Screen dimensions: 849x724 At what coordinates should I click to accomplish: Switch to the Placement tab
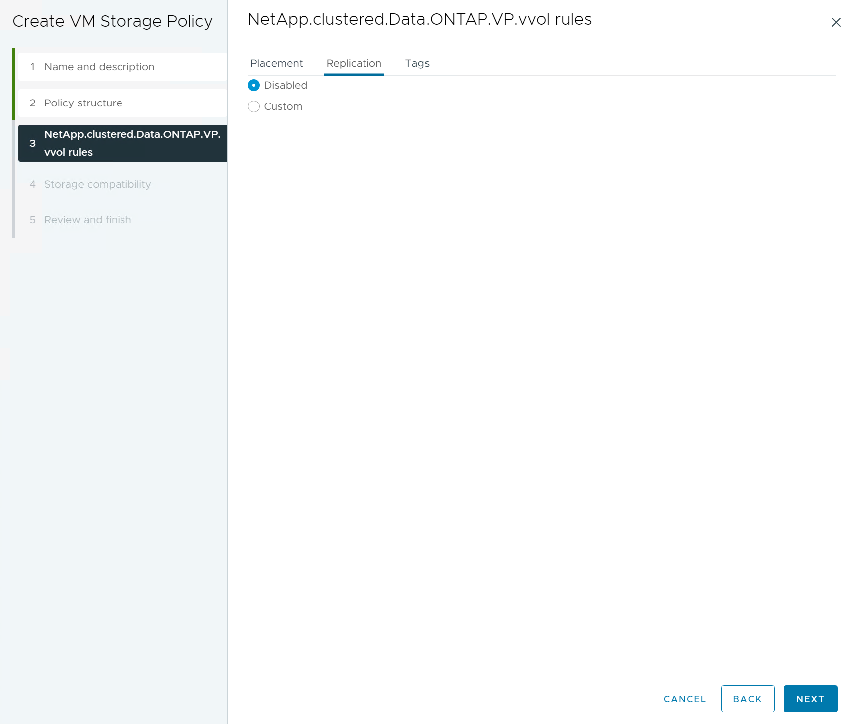click(276, 63)
